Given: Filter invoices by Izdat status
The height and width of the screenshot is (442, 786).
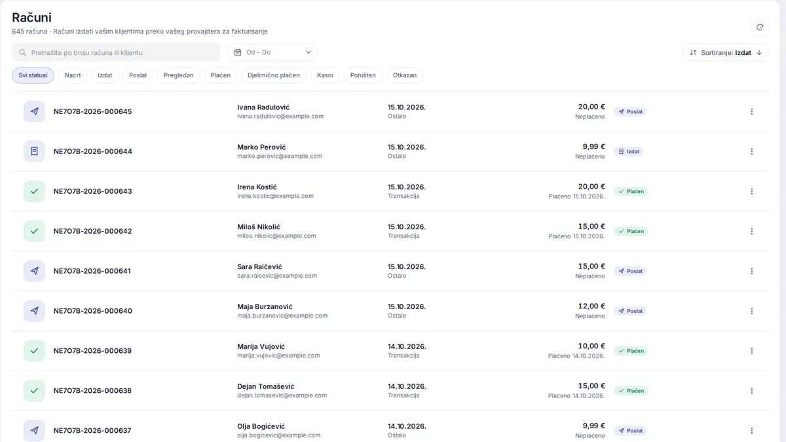Looking at the screenshot, I should coord(105,75).
